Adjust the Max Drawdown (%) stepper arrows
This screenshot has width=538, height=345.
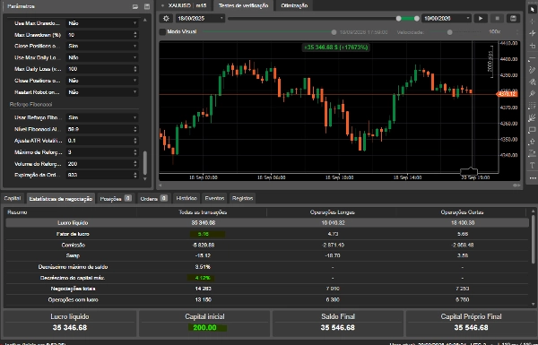pyautogui.click(x=135, y=35)
